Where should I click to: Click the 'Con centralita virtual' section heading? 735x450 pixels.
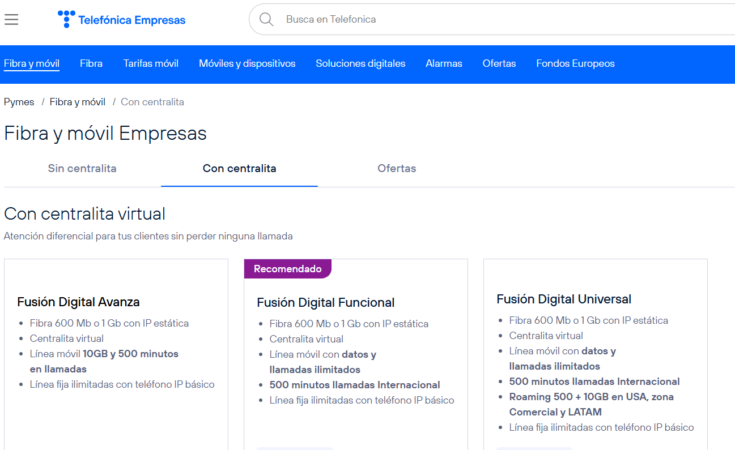click(84, 213)
